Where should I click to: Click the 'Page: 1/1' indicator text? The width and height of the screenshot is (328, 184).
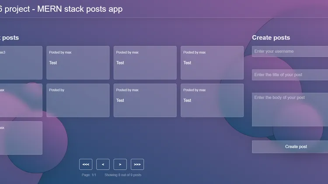coord(89,175)
